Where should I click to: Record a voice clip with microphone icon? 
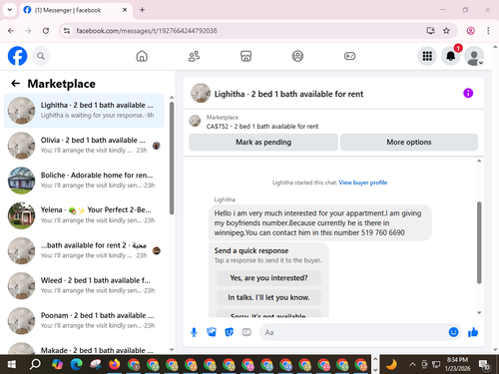coord(194,332)
